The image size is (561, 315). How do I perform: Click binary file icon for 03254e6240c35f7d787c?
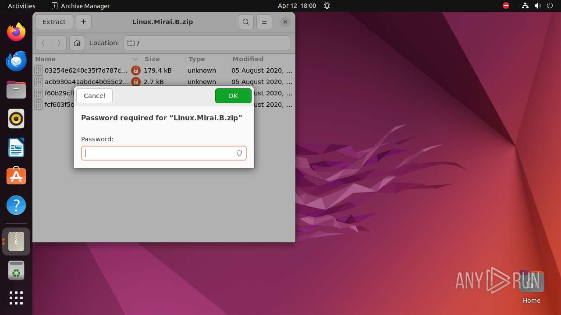pos(39,70)
